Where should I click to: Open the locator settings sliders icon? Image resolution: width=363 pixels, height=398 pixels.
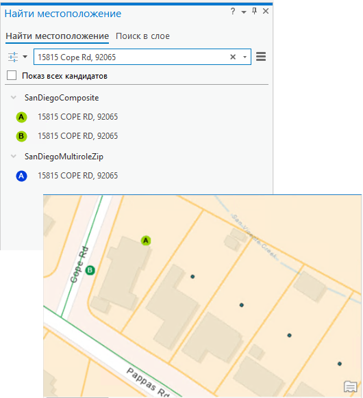(x=13, y=57)
